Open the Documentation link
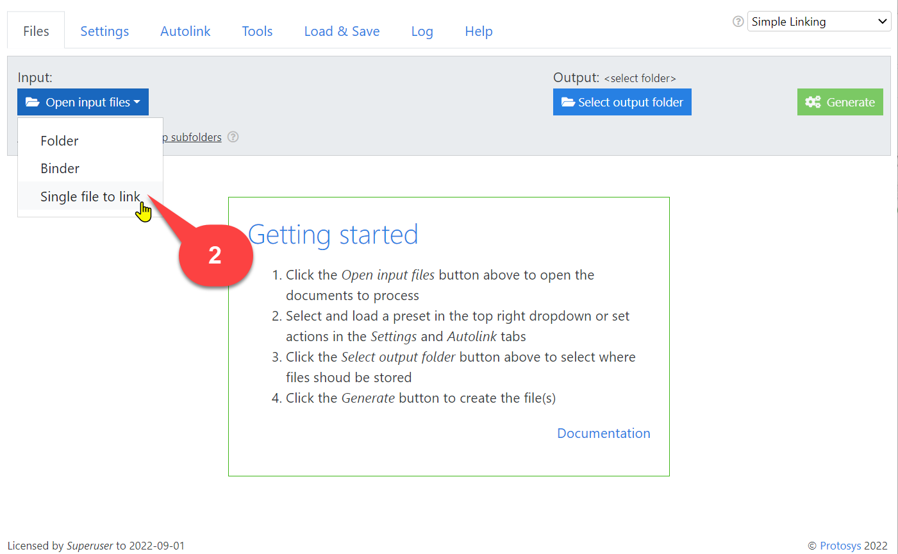This screenshot has height=554, width=898. coord(603,433)
